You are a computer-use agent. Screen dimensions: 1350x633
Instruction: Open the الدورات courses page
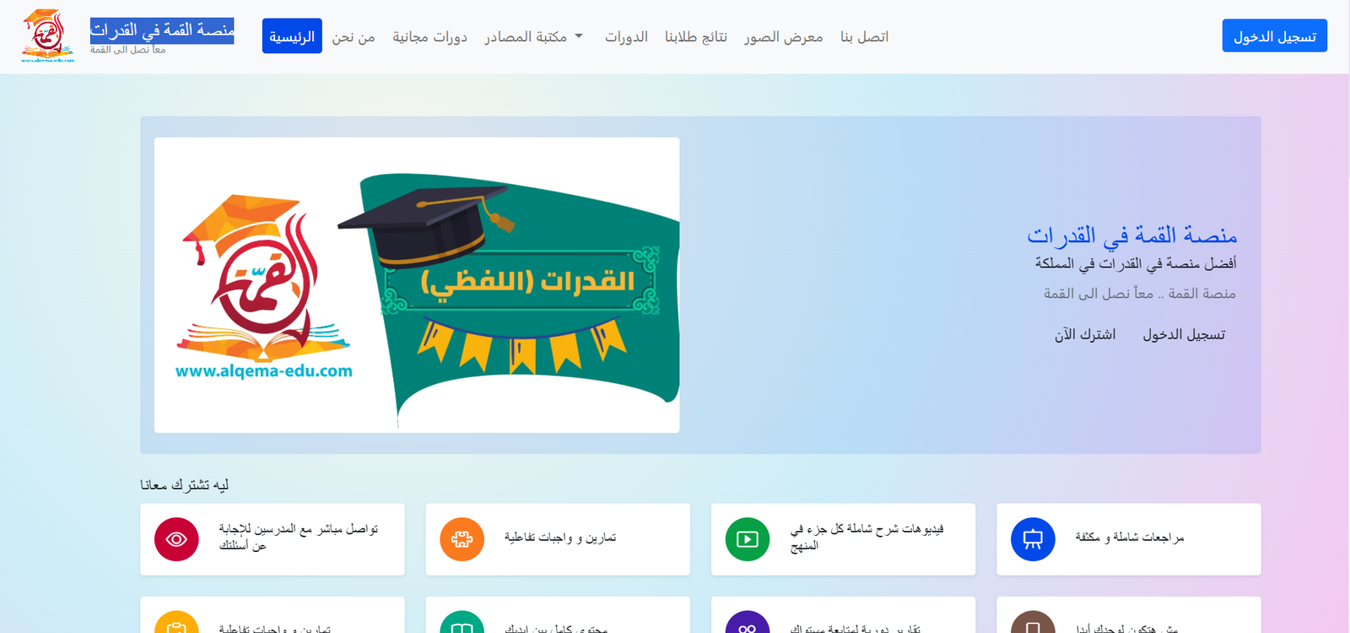pyautogui.click(x=626, y=36)
